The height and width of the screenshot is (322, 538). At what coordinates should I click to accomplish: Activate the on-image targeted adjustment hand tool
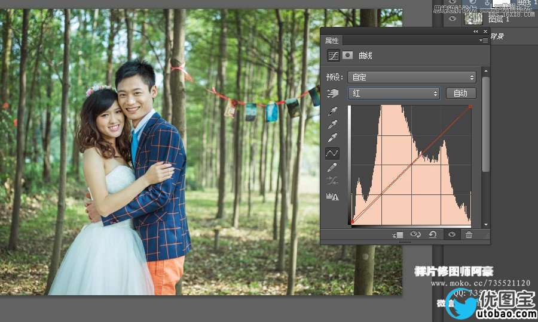pos(332,93)
